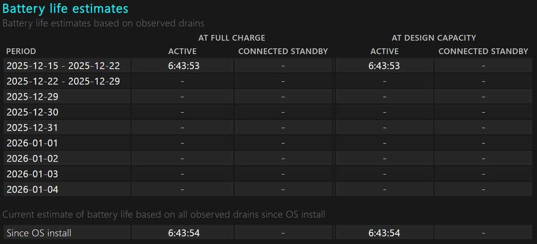The image size is (537, 244).
Task: Select the 2025-12-31 period cell
Action: (32, 128)
